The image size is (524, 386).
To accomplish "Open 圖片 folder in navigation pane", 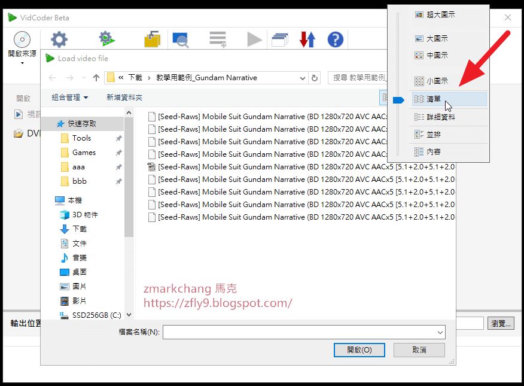I will 80,287.
